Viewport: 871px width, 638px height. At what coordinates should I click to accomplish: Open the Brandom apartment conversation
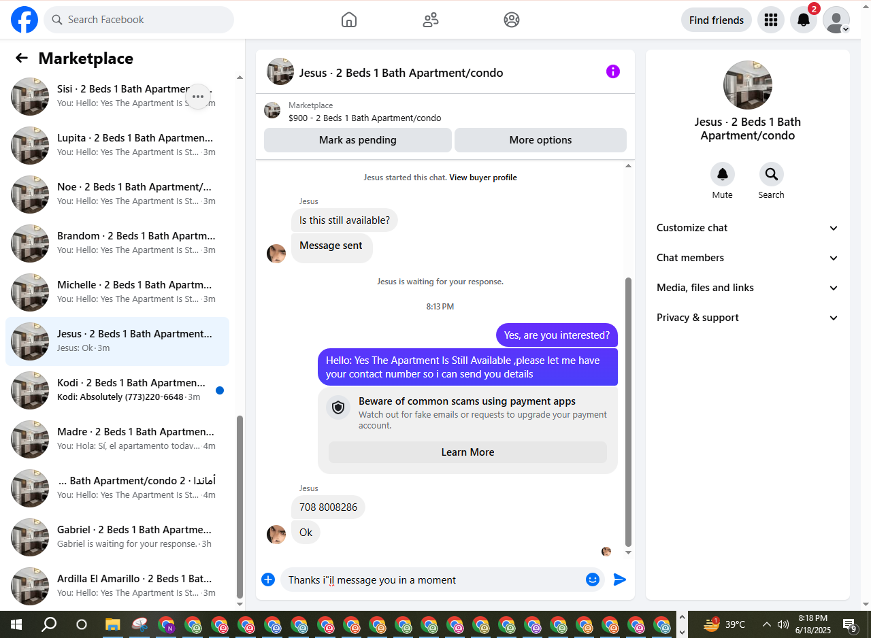(x=117, y=244)
